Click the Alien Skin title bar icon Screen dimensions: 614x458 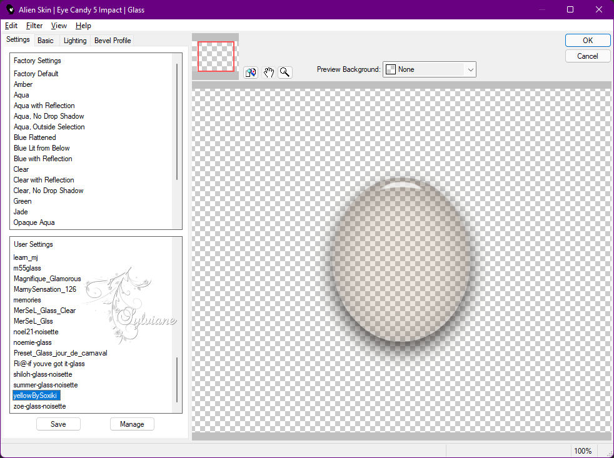coord(10,9)
